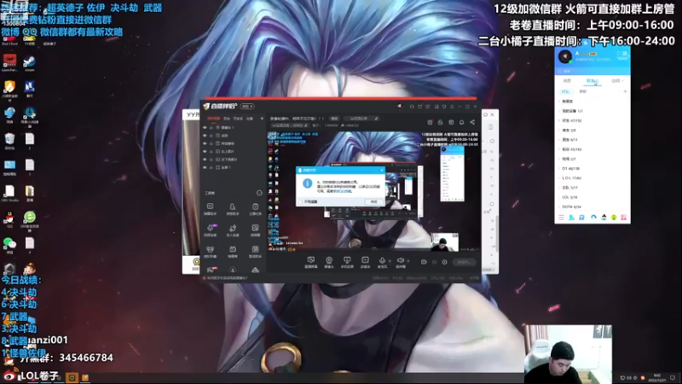Close the blue QQ notice dialog with X
Screen dimensions: 682x384
pos(382,170)
